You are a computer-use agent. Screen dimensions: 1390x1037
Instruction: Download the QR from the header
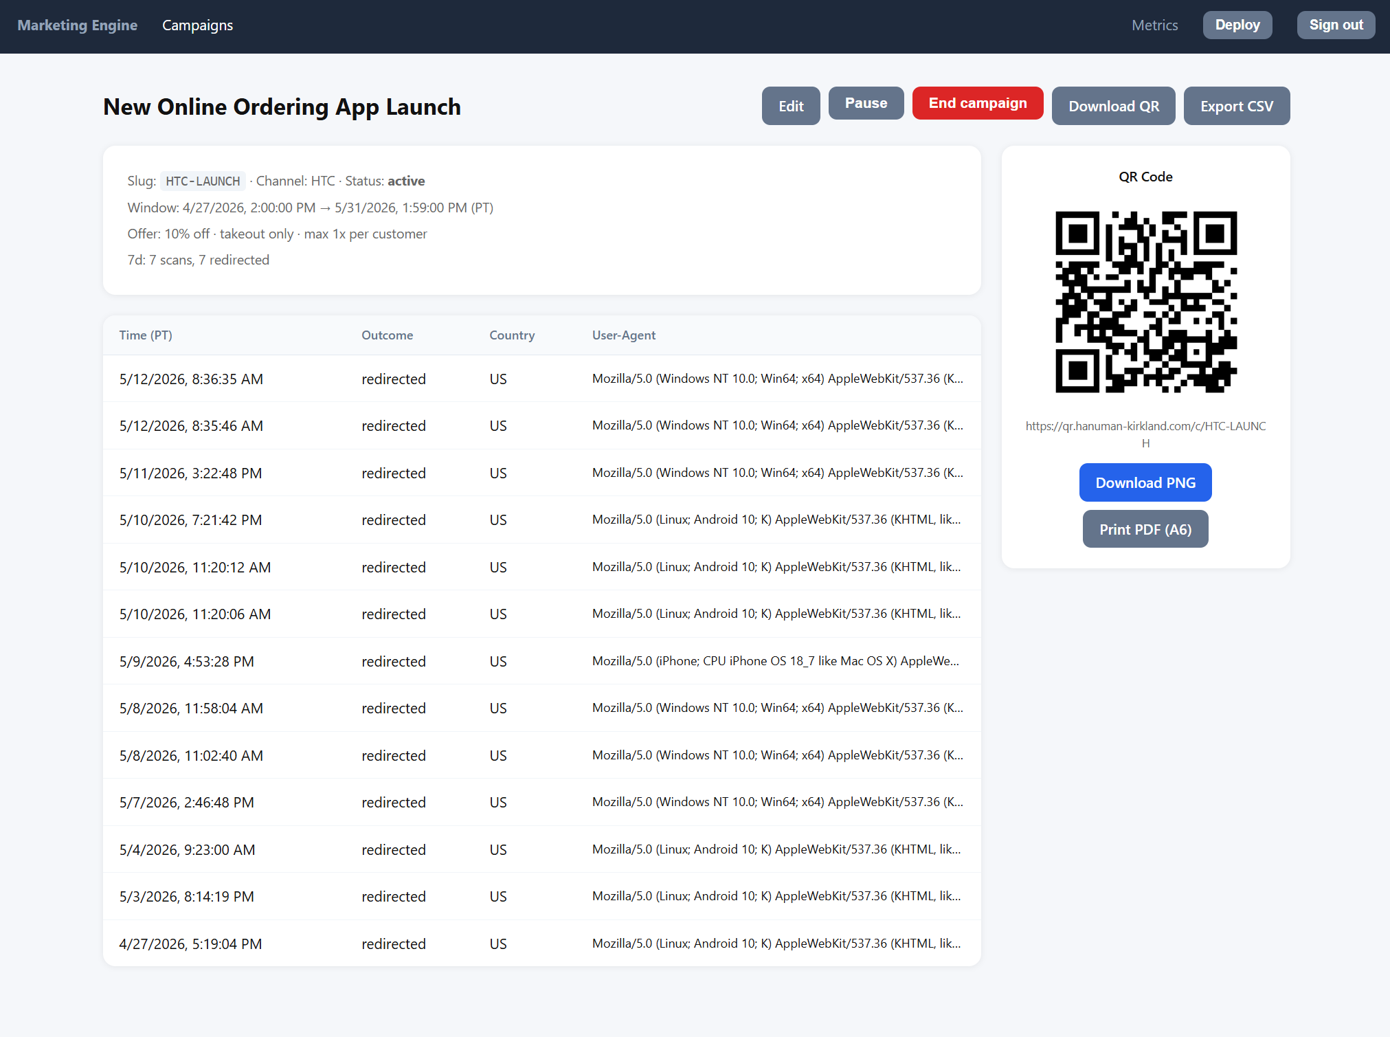(x=1113, y=106)
